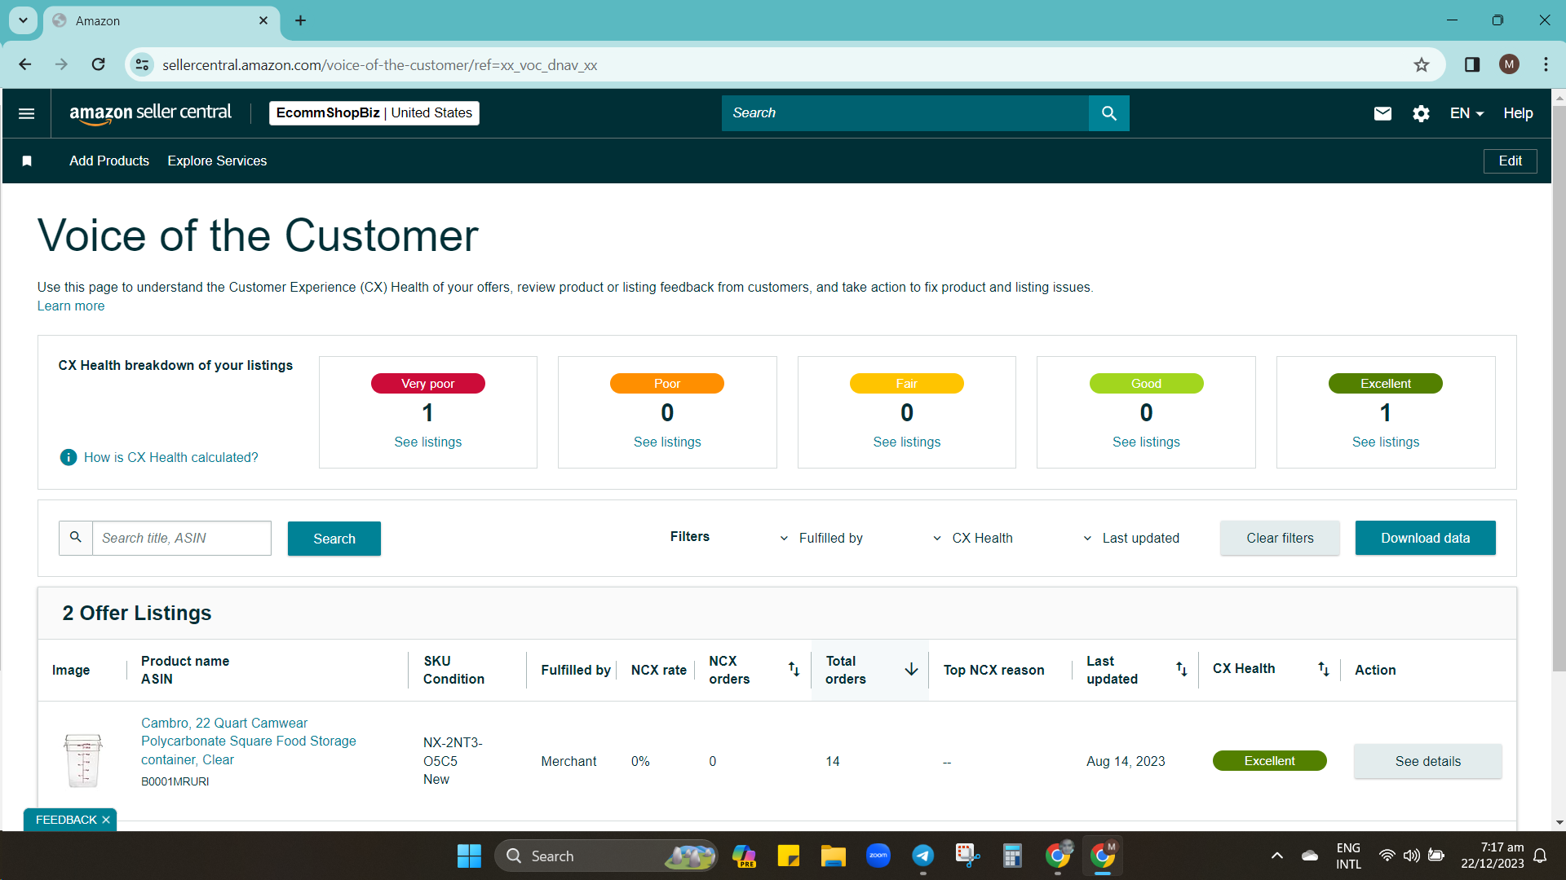Open Telegram from the taskbar
Screen dimensions: 1566x880
click(x=922, y=856)
